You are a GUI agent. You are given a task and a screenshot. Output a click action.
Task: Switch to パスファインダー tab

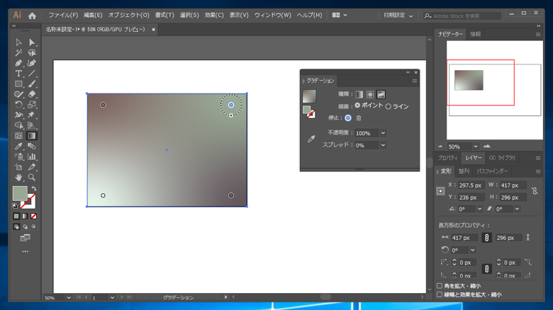tap(492, 171)
